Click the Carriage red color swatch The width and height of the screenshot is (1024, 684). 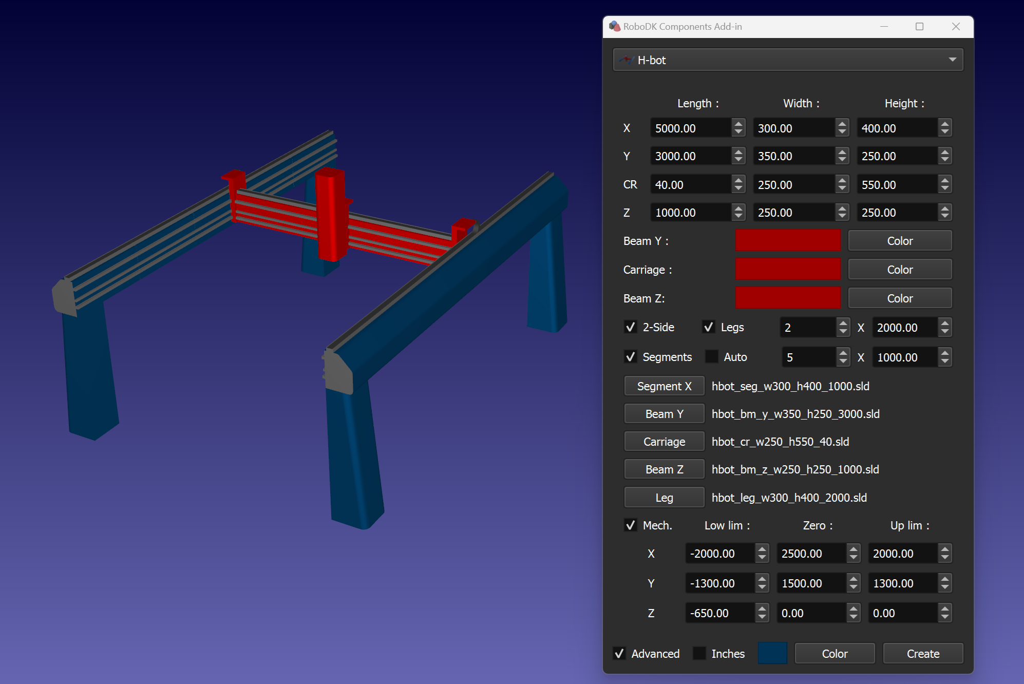pyautogui.click(x=788, y=270)
